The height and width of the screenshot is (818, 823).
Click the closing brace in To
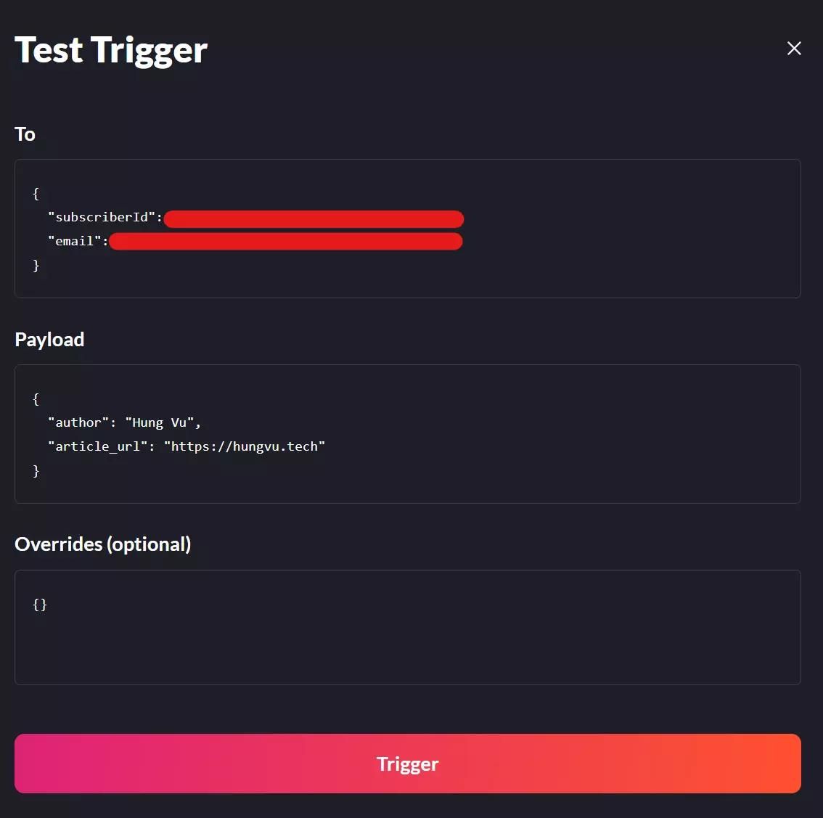click(36, 265)
